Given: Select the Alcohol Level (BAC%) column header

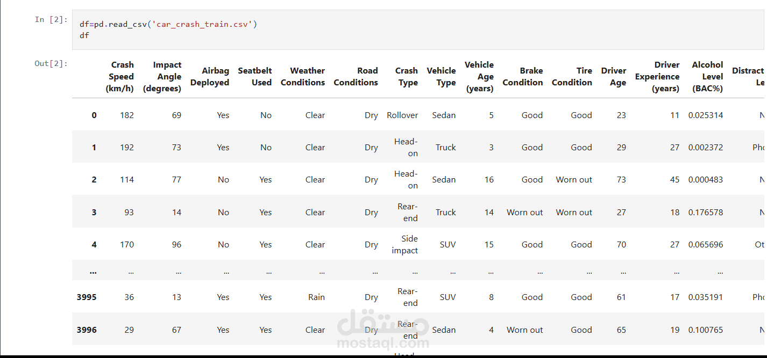Looking at the screenshot, I should [707, 77].
